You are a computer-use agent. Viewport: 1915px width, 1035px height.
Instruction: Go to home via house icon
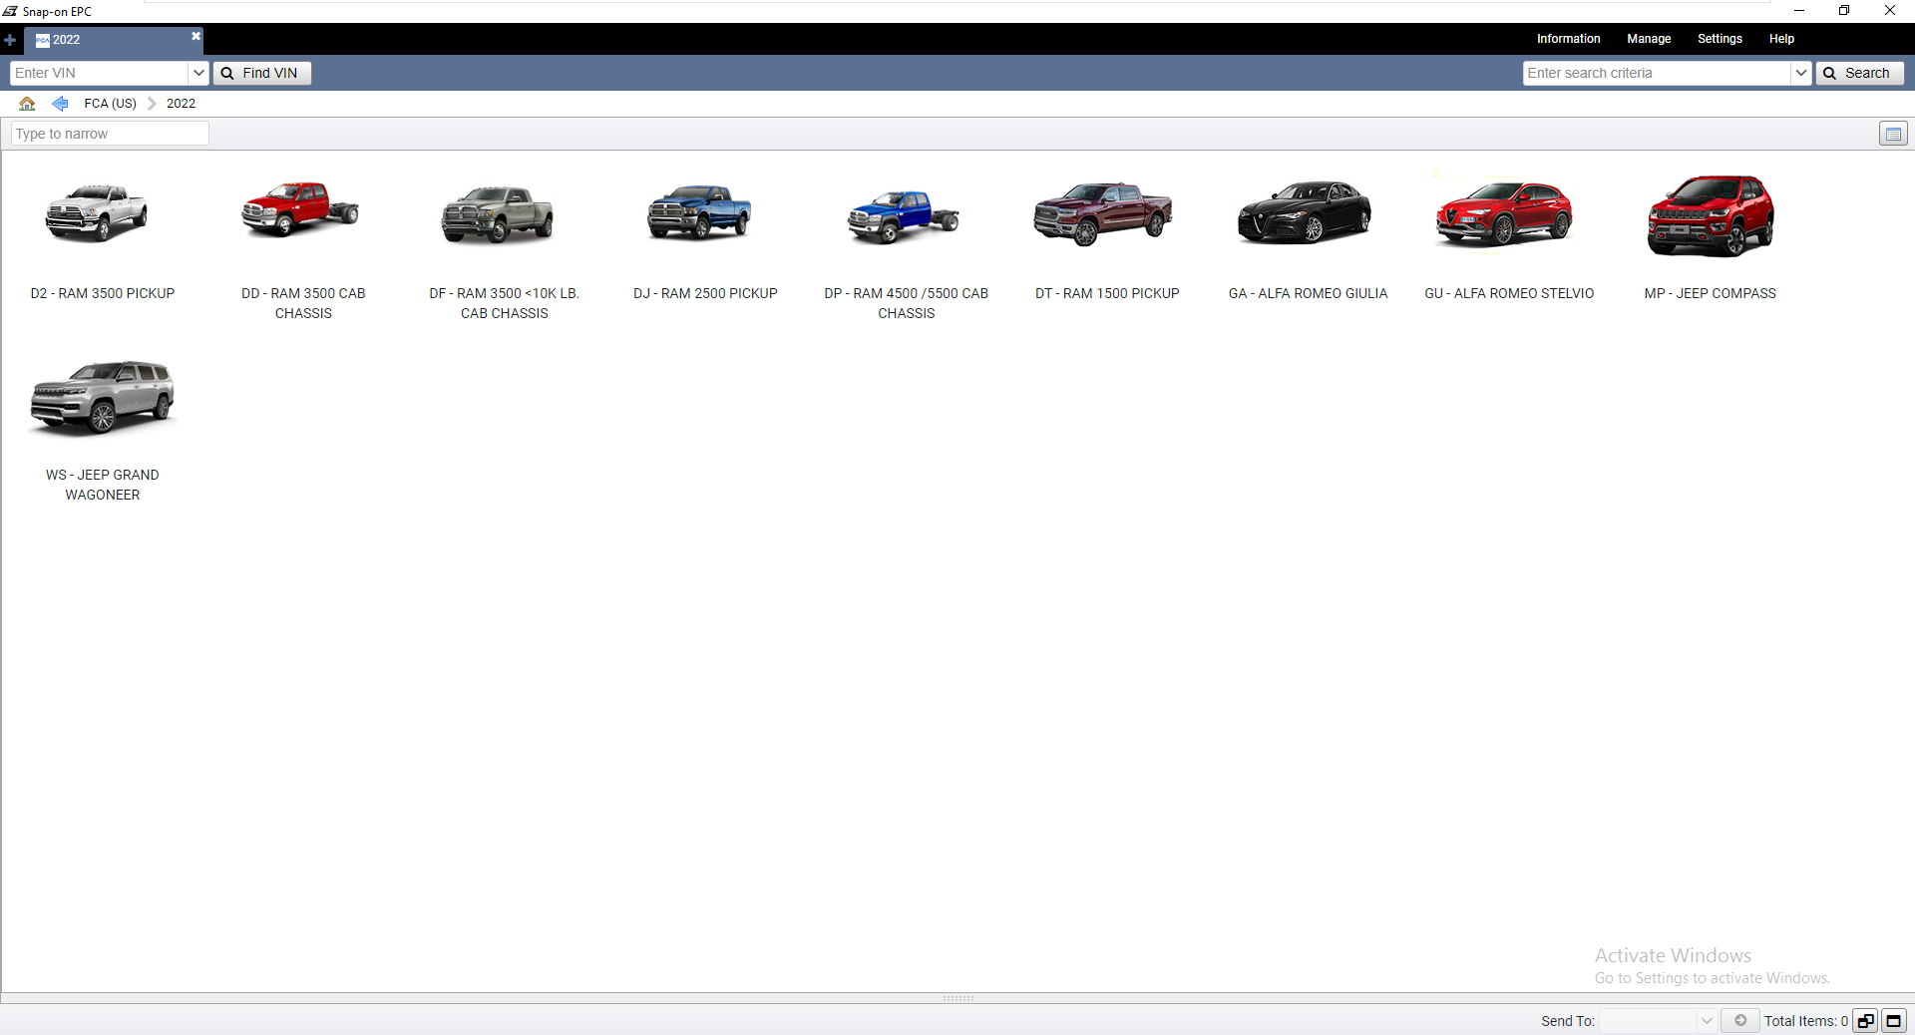point(27,103)
